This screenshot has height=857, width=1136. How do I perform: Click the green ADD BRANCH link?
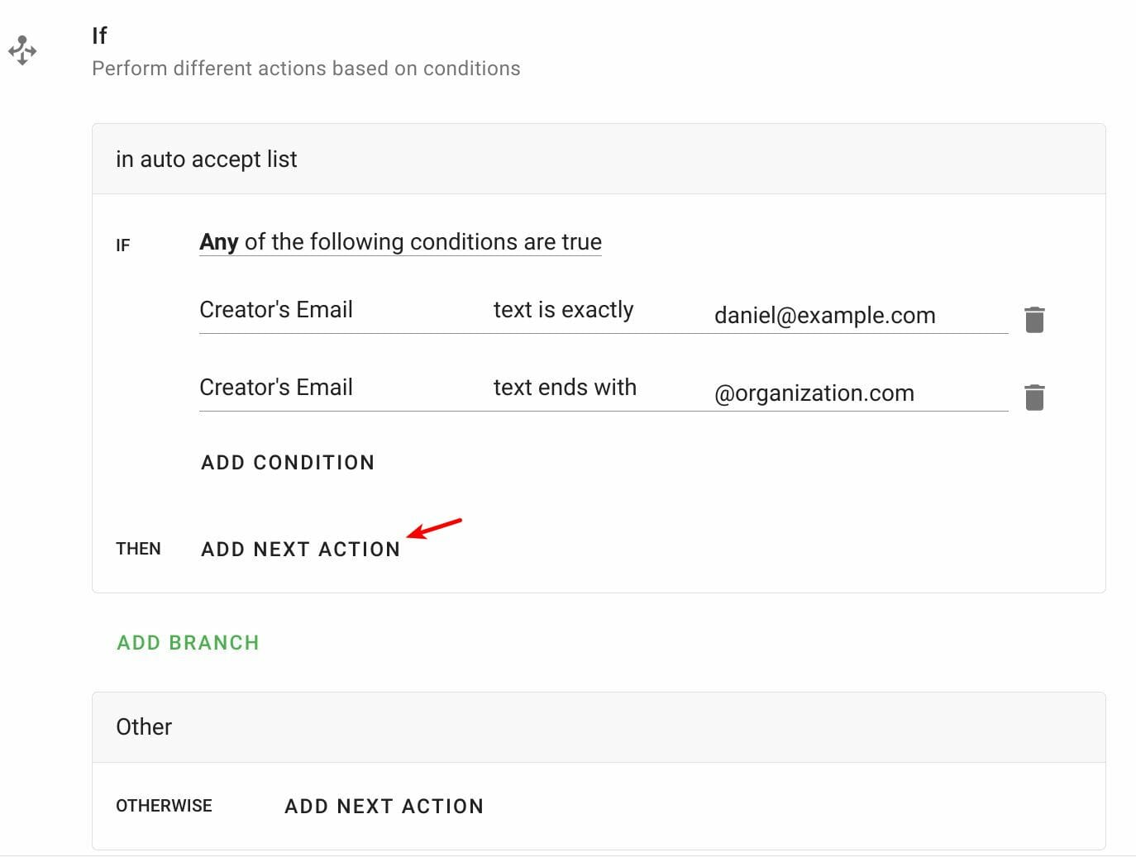pos(188,643)
